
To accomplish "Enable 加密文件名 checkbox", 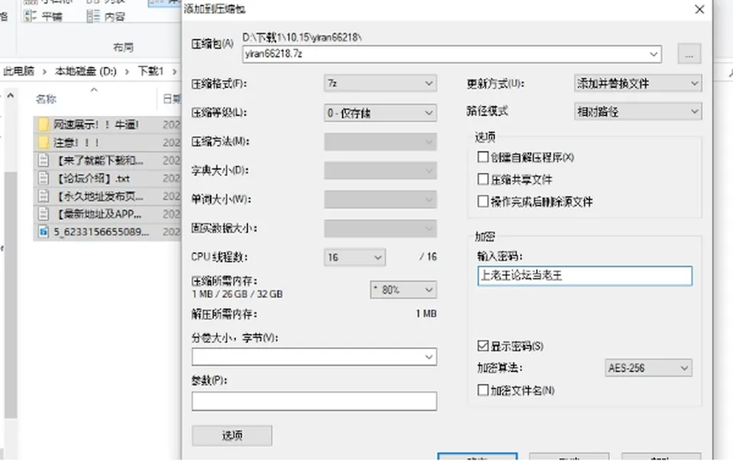I will coord(483,390).
